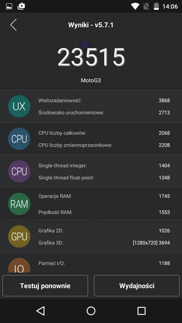
Task: Click the Wydajności button
Action: coord(137,286)
